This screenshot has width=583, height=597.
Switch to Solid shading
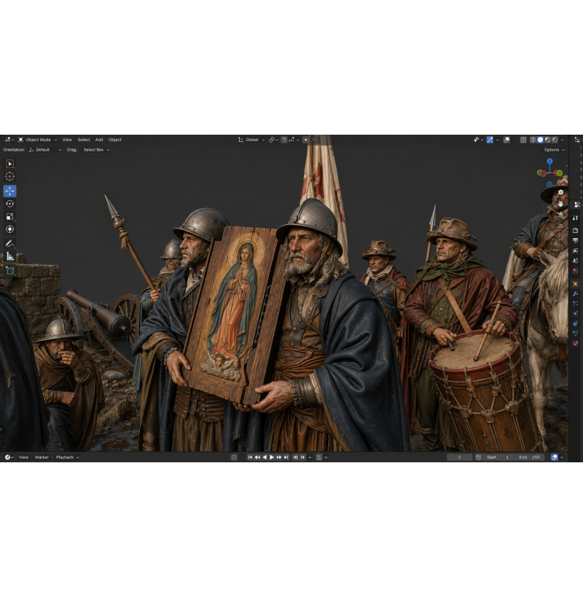click(540, 140)
